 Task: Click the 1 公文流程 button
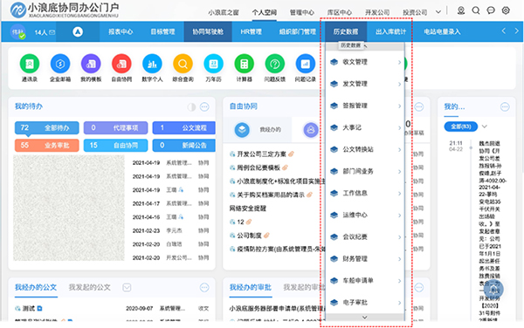183,127
